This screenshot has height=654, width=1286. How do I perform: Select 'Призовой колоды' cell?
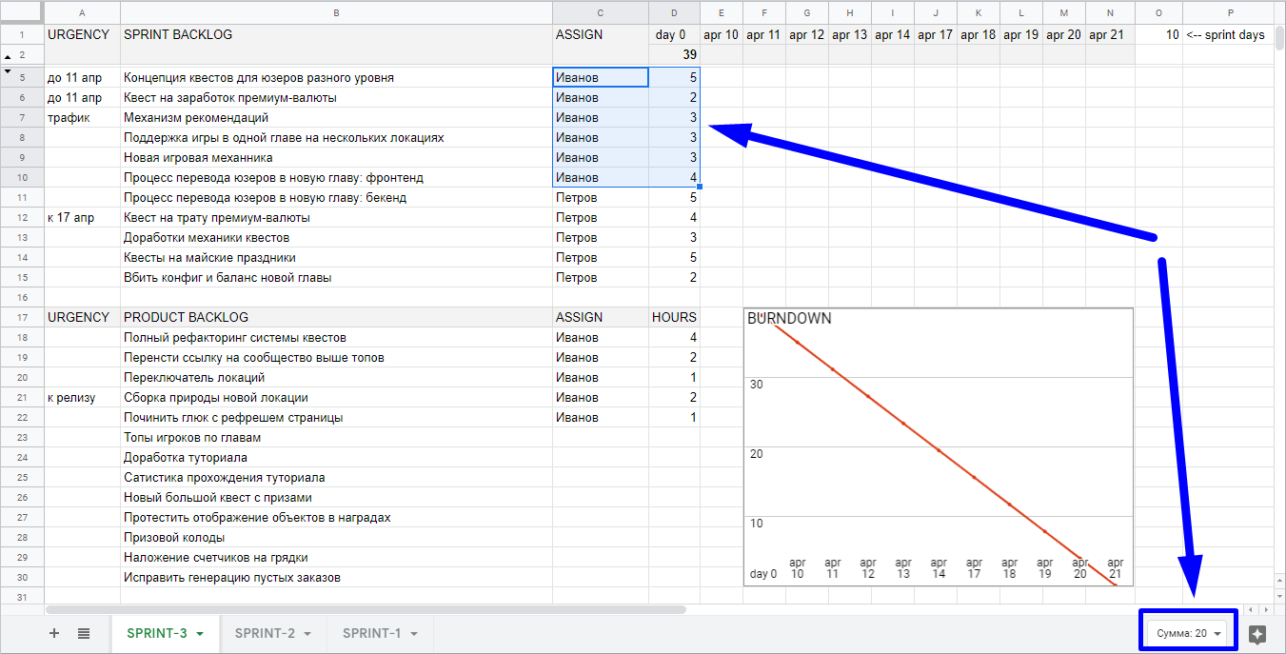pos(336,537)
